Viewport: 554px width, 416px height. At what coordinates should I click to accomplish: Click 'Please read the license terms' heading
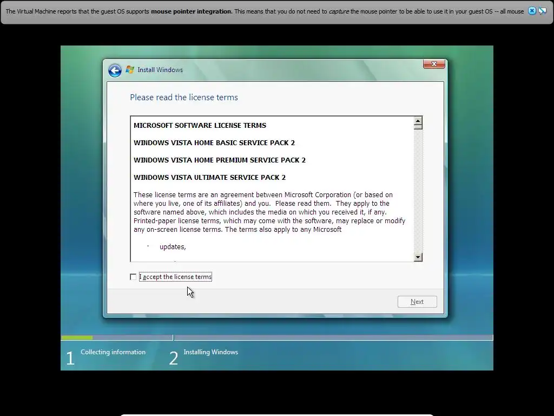click(x=184, y=97)
